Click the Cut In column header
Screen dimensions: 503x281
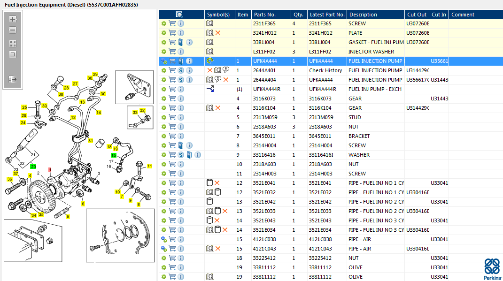(439, 15)
